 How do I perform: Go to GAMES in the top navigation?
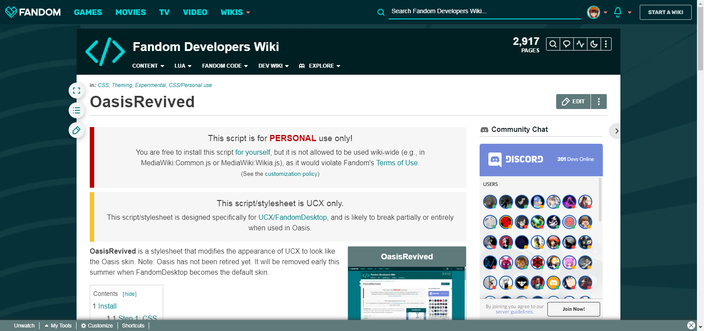tap(88, 12)
